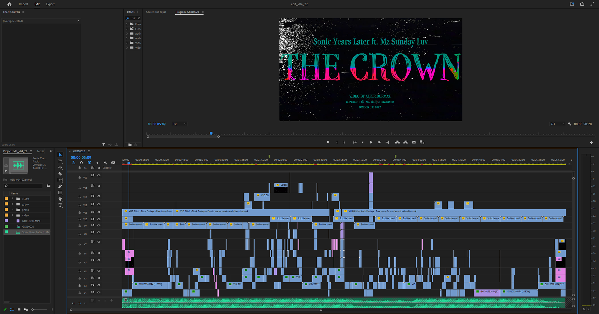Viewport: 599px width, 314px height.
Task: Toggle sync lock on track V13
Action: pyautogui.click(x=93, y=196)
